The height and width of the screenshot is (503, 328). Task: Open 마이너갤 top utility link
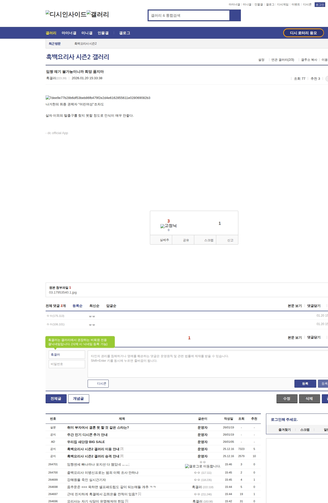click(x=234, y=5)
